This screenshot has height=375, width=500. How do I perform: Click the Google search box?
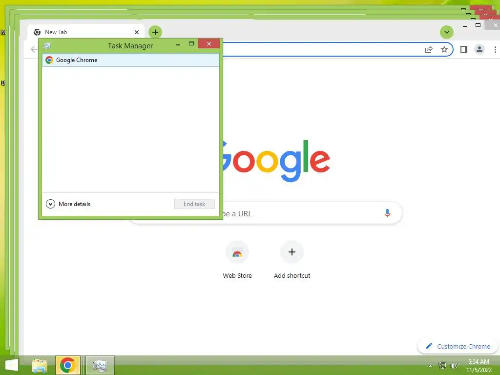pos(312,213)
